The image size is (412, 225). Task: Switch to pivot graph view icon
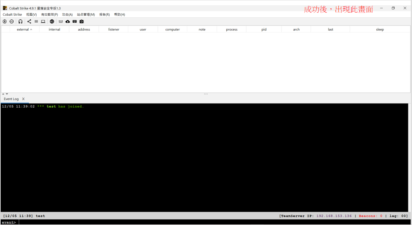click(29, 22)
